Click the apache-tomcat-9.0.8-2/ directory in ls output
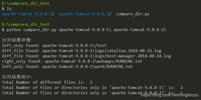 85,14
